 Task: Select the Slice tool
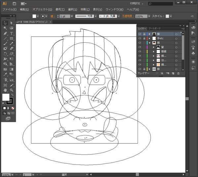point(12,85)
